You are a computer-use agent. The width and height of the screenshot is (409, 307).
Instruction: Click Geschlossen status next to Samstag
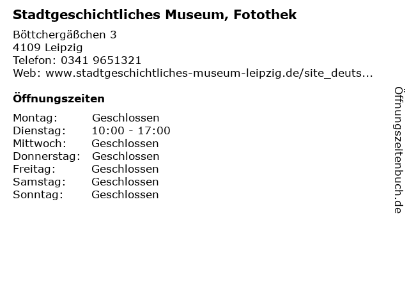point(125,182)
